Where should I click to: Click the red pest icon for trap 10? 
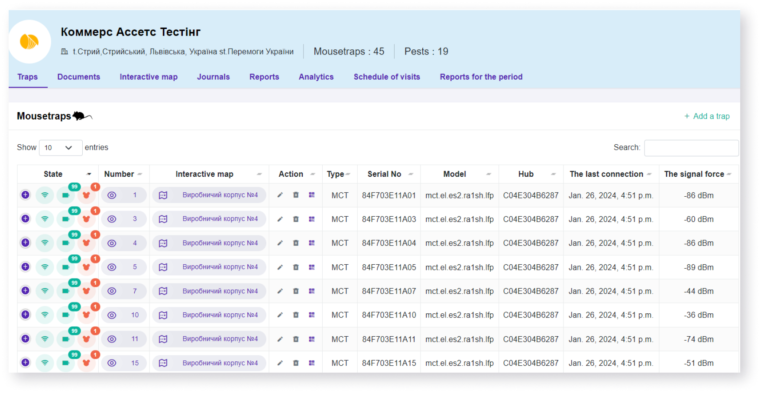coord(87,315)
